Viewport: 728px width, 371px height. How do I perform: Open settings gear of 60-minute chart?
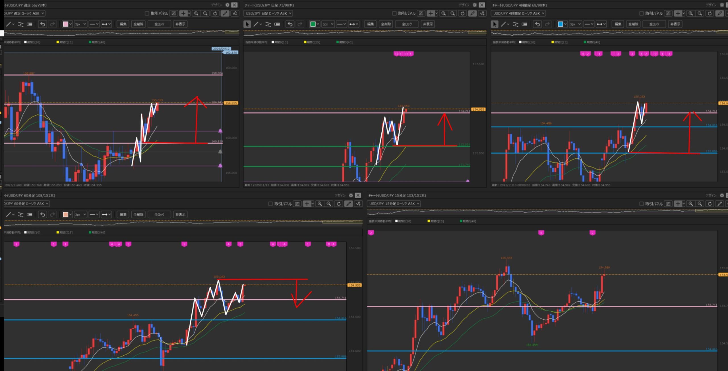351,195
